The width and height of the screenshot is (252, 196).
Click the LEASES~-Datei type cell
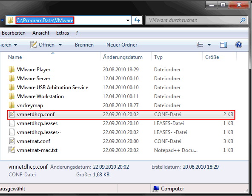171,132
